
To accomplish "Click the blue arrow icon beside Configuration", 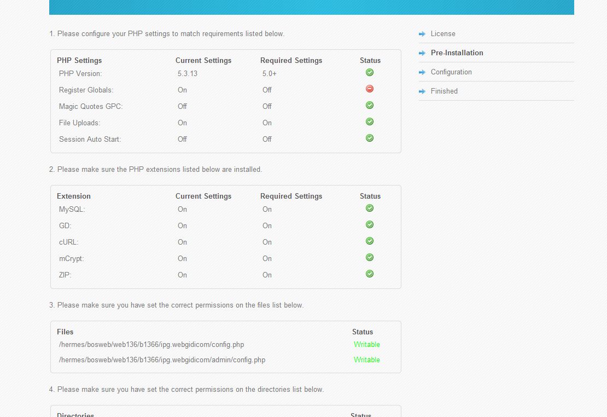I will [x=422, y=72].
